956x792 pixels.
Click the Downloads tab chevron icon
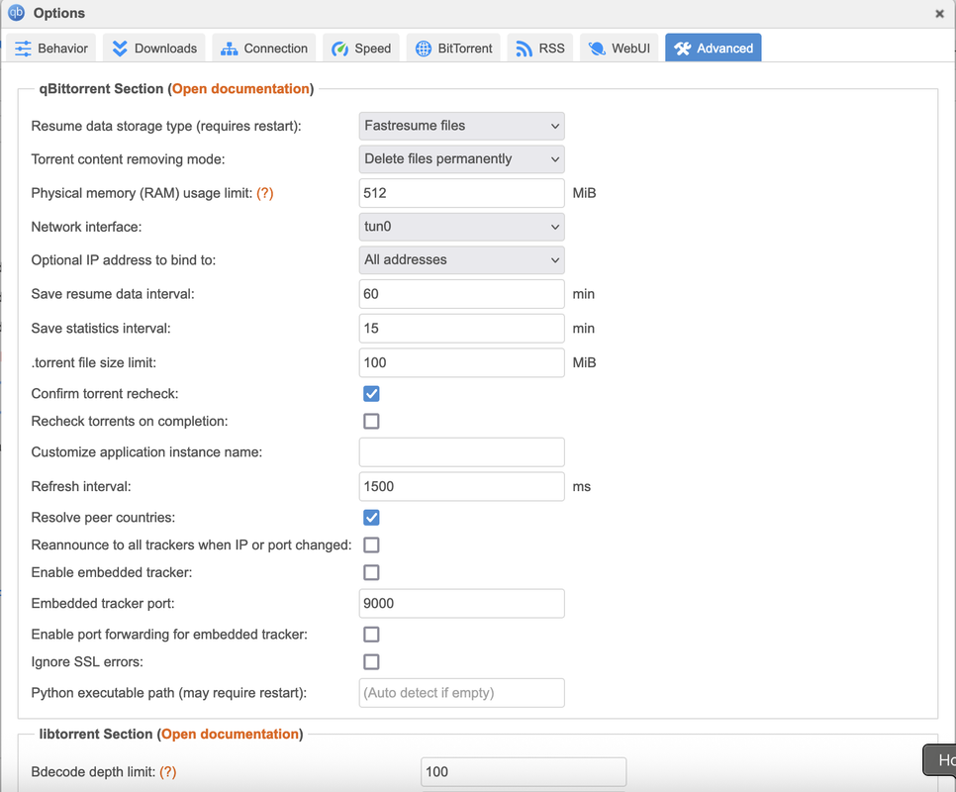120,49
